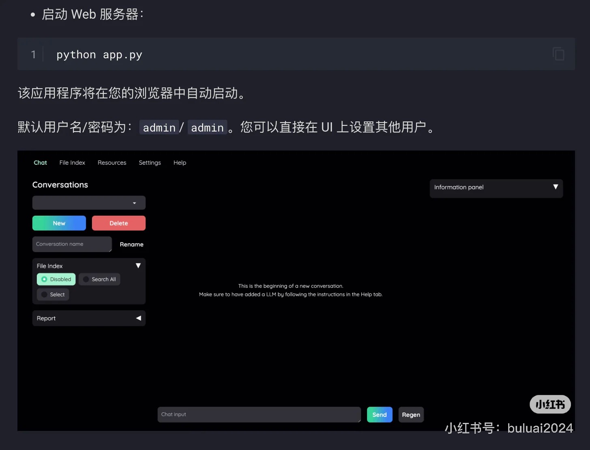Viewport: 590px width, 450px height.
Task: Click the Conversations heading
Action: click(60, 185)
